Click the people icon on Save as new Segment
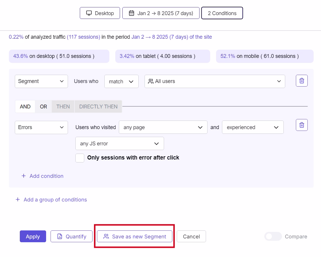Viewport: 321px width, 257px height. pyautogui.click(x=106, y=236)
